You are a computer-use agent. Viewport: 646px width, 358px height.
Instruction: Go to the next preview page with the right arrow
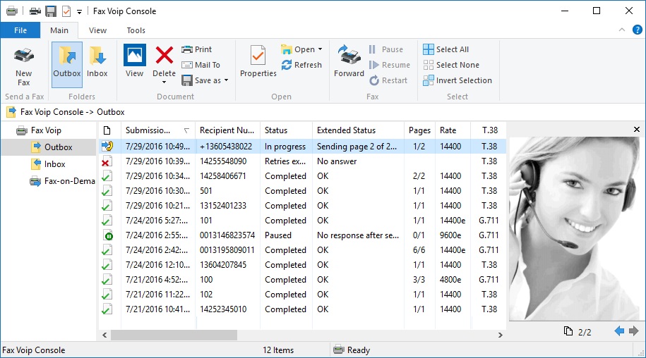tap(633, 331)
